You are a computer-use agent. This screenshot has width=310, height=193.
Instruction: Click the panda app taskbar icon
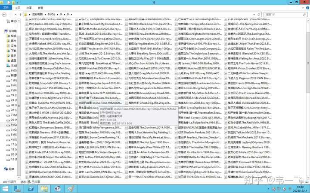[x=58, y=189]
